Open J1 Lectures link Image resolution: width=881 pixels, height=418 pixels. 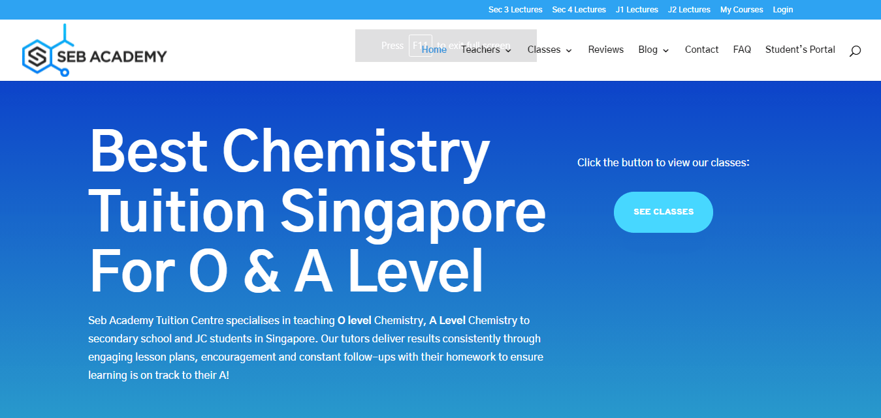[x=637, y=10]
